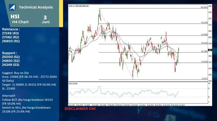Click the 61.8 Fibonacci level label
Viewport: 217px width, 121px height.
pos(204,34)
